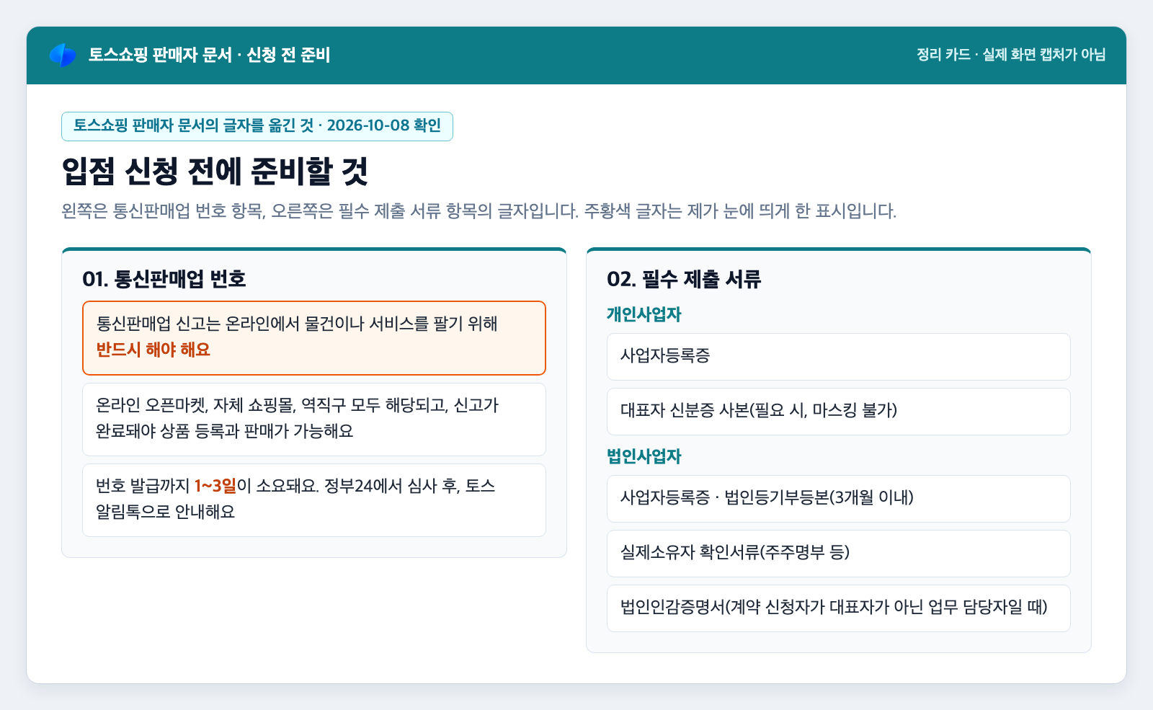Click the header note 정리 카드 · 실제 화면 캡처가 아님
This screenshot has height=710, width=1153.
point(1011,55)
